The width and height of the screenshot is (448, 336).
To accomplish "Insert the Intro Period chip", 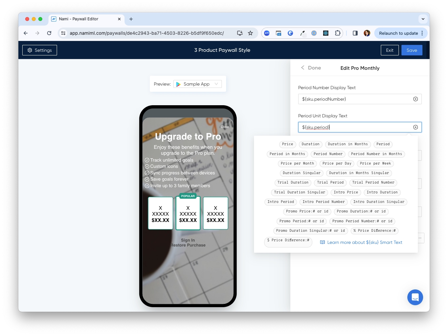I will coord(281,202).
